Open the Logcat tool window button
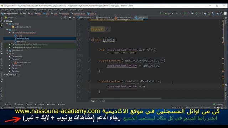The height and width of the screenshot is (128, 228). pyautogui.click(x=40, y=104)
